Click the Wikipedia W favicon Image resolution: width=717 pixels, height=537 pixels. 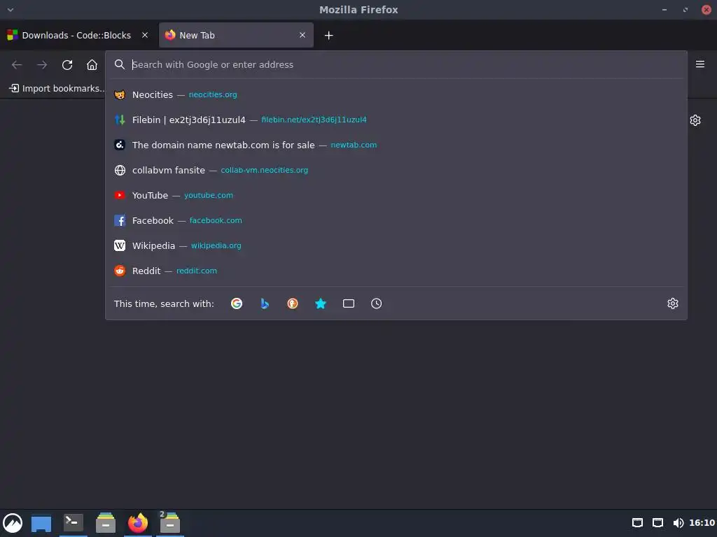tap(120, 245)
